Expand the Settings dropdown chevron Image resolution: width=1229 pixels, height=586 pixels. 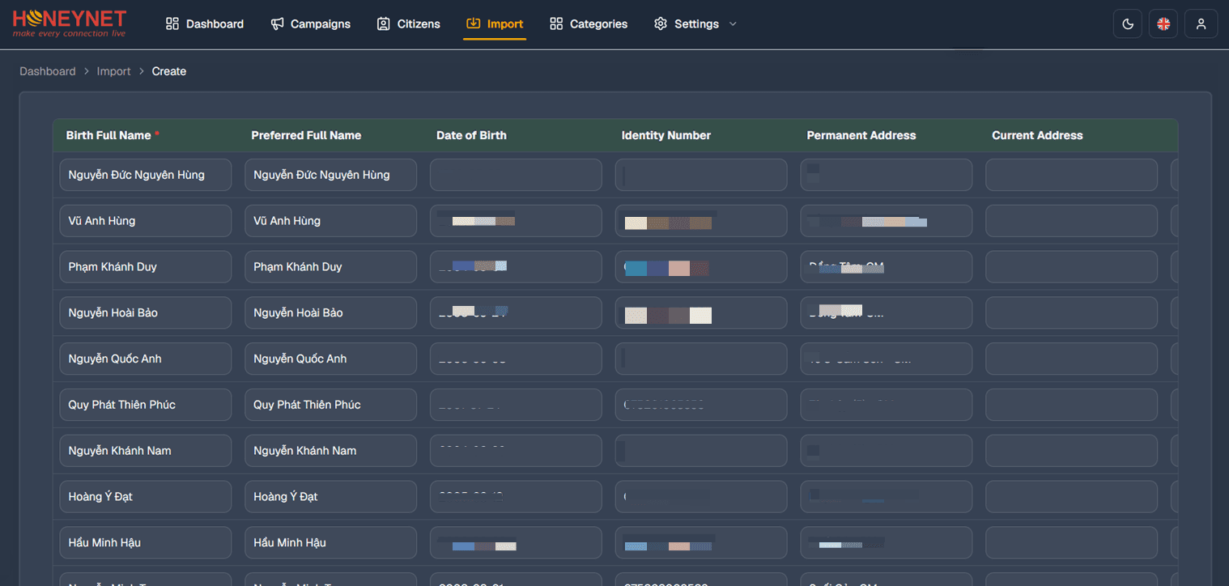[733, 24]
